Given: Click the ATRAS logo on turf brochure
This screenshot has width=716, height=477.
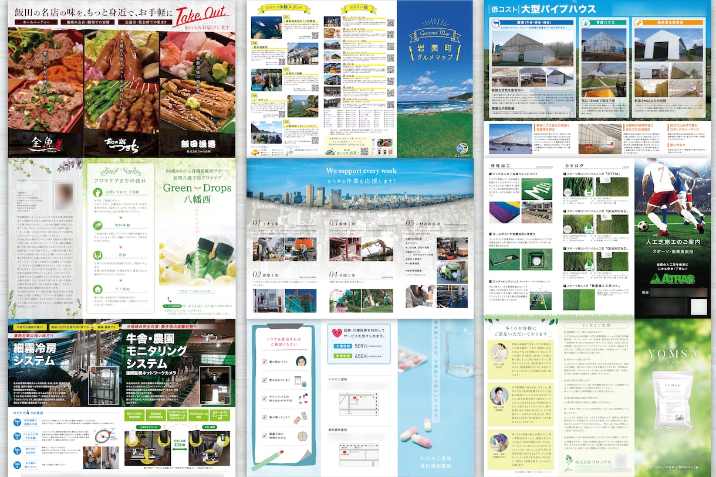Looking at the screenshot, I should coord(674,278).
